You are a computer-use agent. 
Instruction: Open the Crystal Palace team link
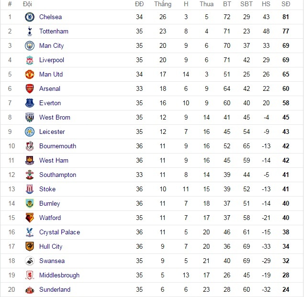click(x=59, y=232)
